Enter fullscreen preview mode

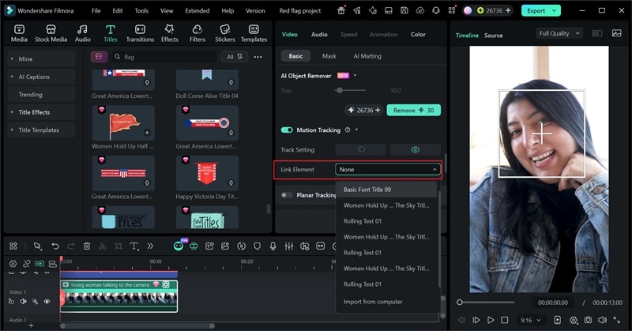[617, 320]
